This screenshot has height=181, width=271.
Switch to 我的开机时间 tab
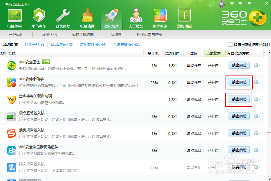point(83,34)
